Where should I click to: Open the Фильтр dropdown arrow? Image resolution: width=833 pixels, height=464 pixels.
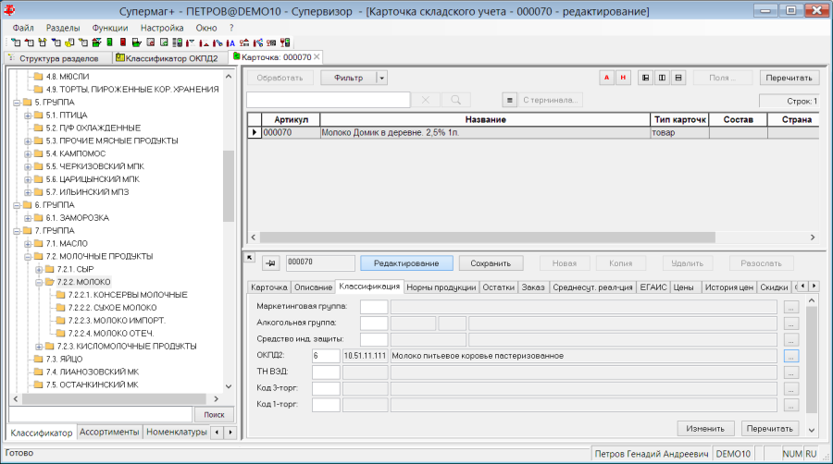point(381,78)
